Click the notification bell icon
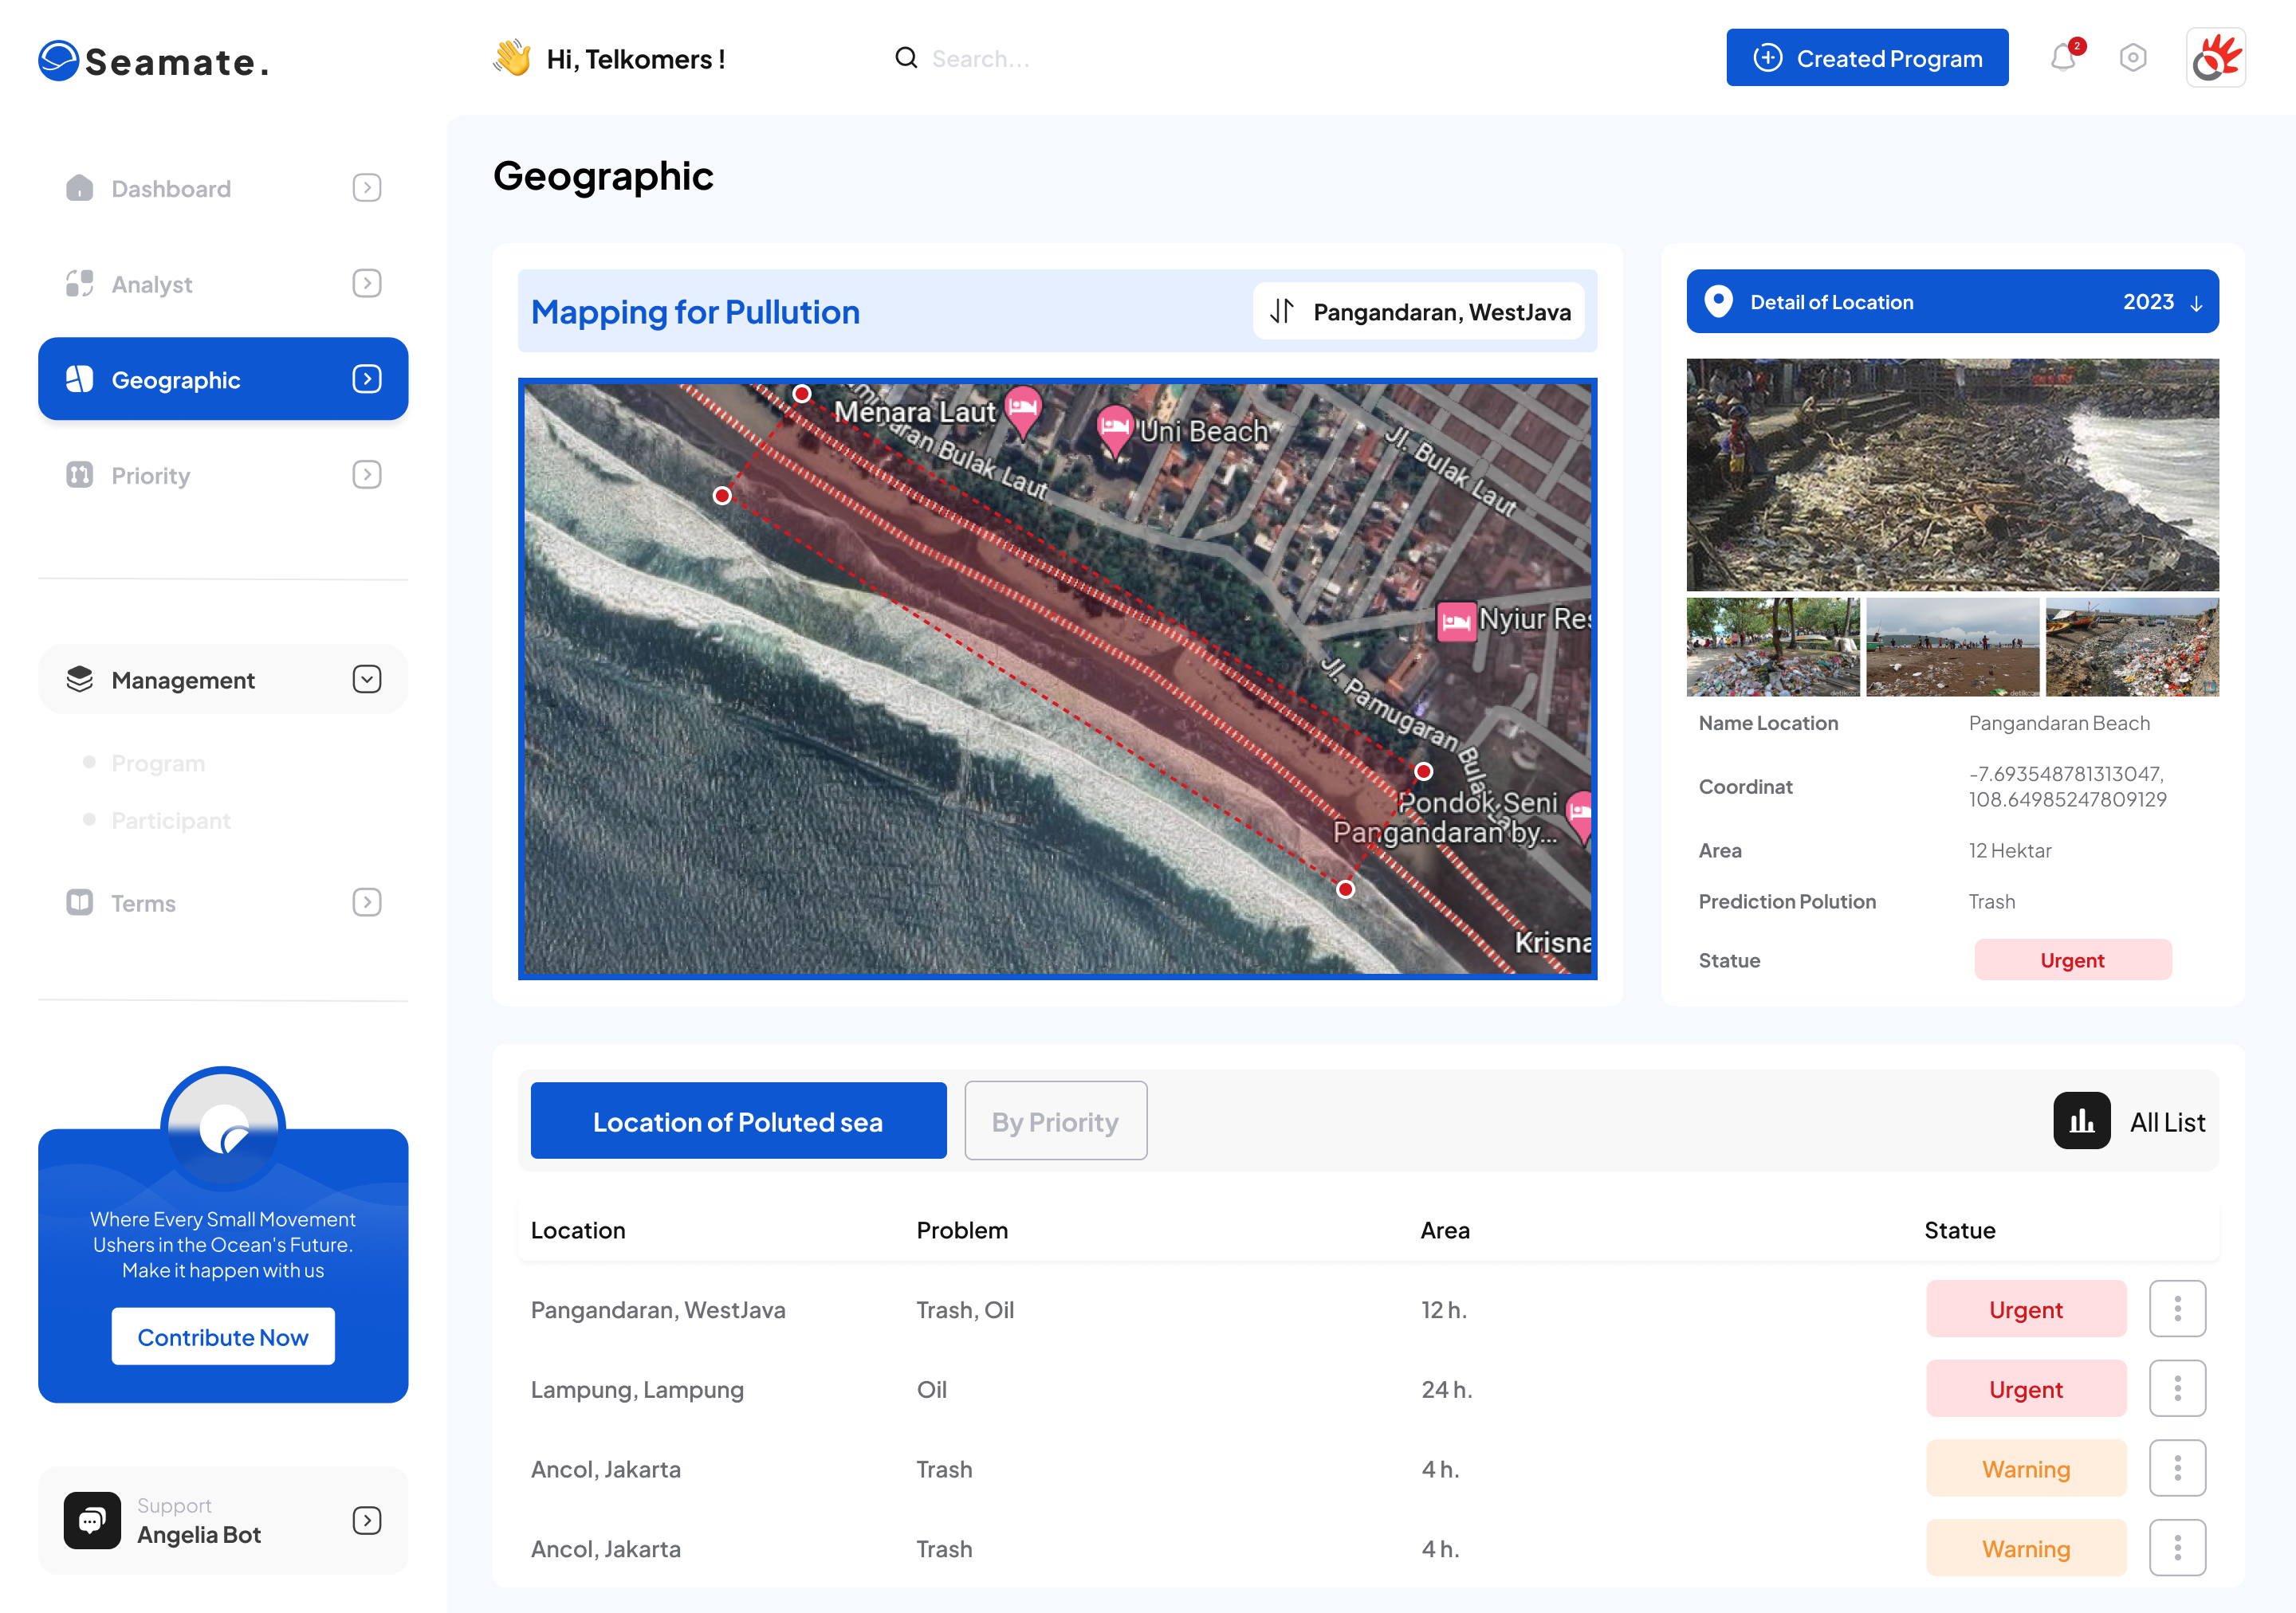This screenshot has width=2296, height=1613. click(2063, 58)
